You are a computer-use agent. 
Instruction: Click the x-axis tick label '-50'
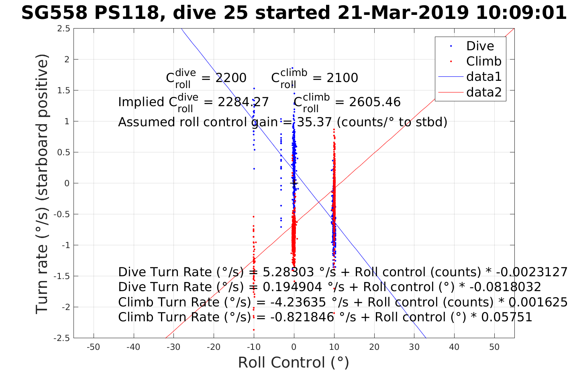click(x=94, y=347)
